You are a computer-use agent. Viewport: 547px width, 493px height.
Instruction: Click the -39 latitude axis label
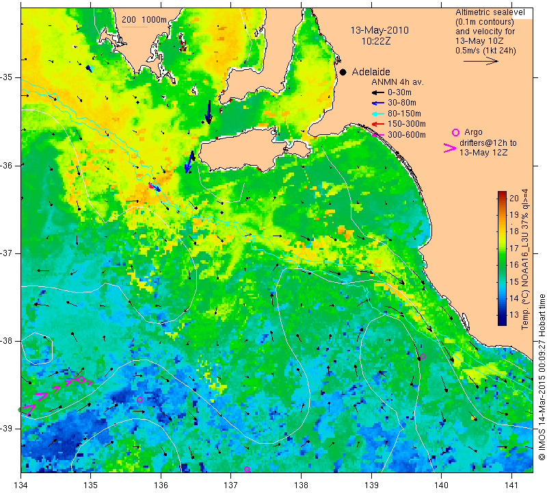coord(6,429)
